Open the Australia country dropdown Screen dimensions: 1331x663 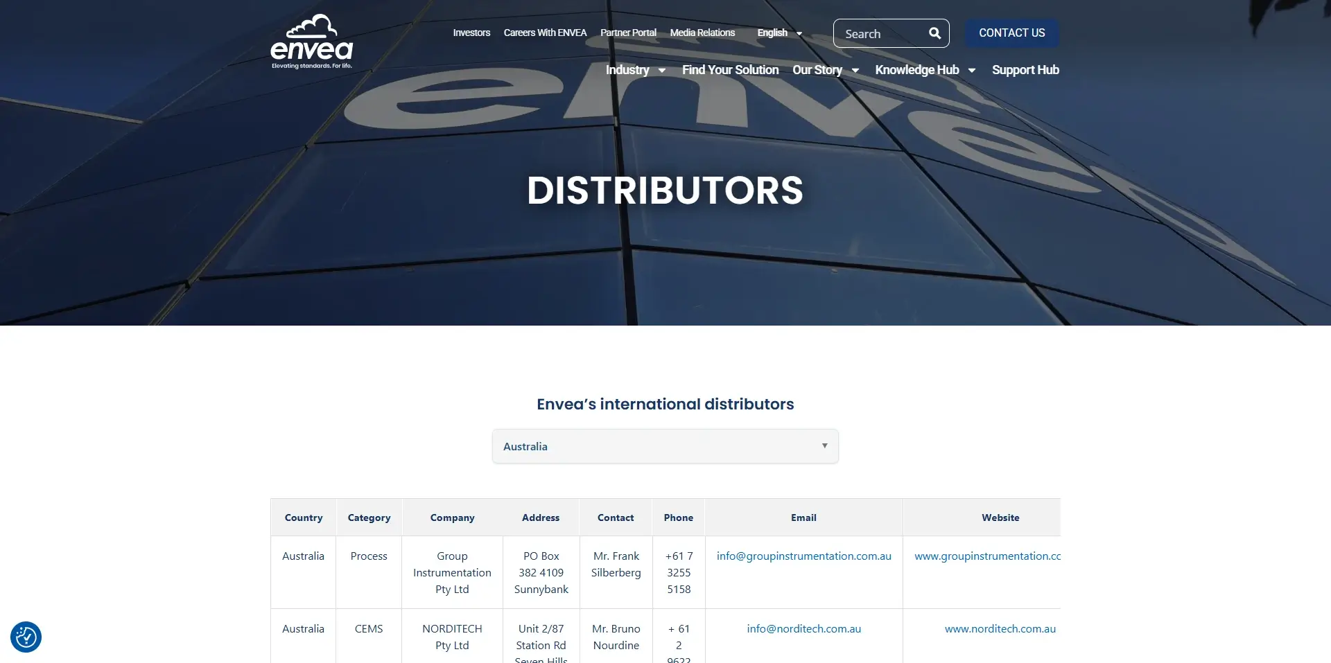(665, 446)
